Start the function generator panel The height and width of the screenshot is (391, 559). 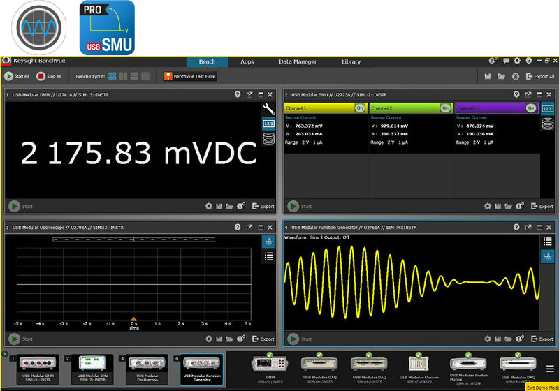pos(293,339)
